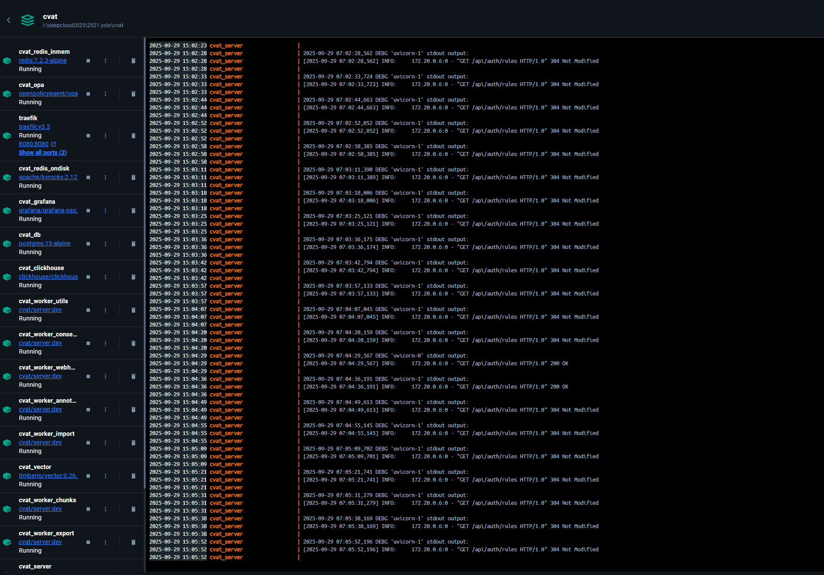This screenshot has height=575, width=824.
Task: Delete the cvat_grafana container
Action: click(133, 211)
